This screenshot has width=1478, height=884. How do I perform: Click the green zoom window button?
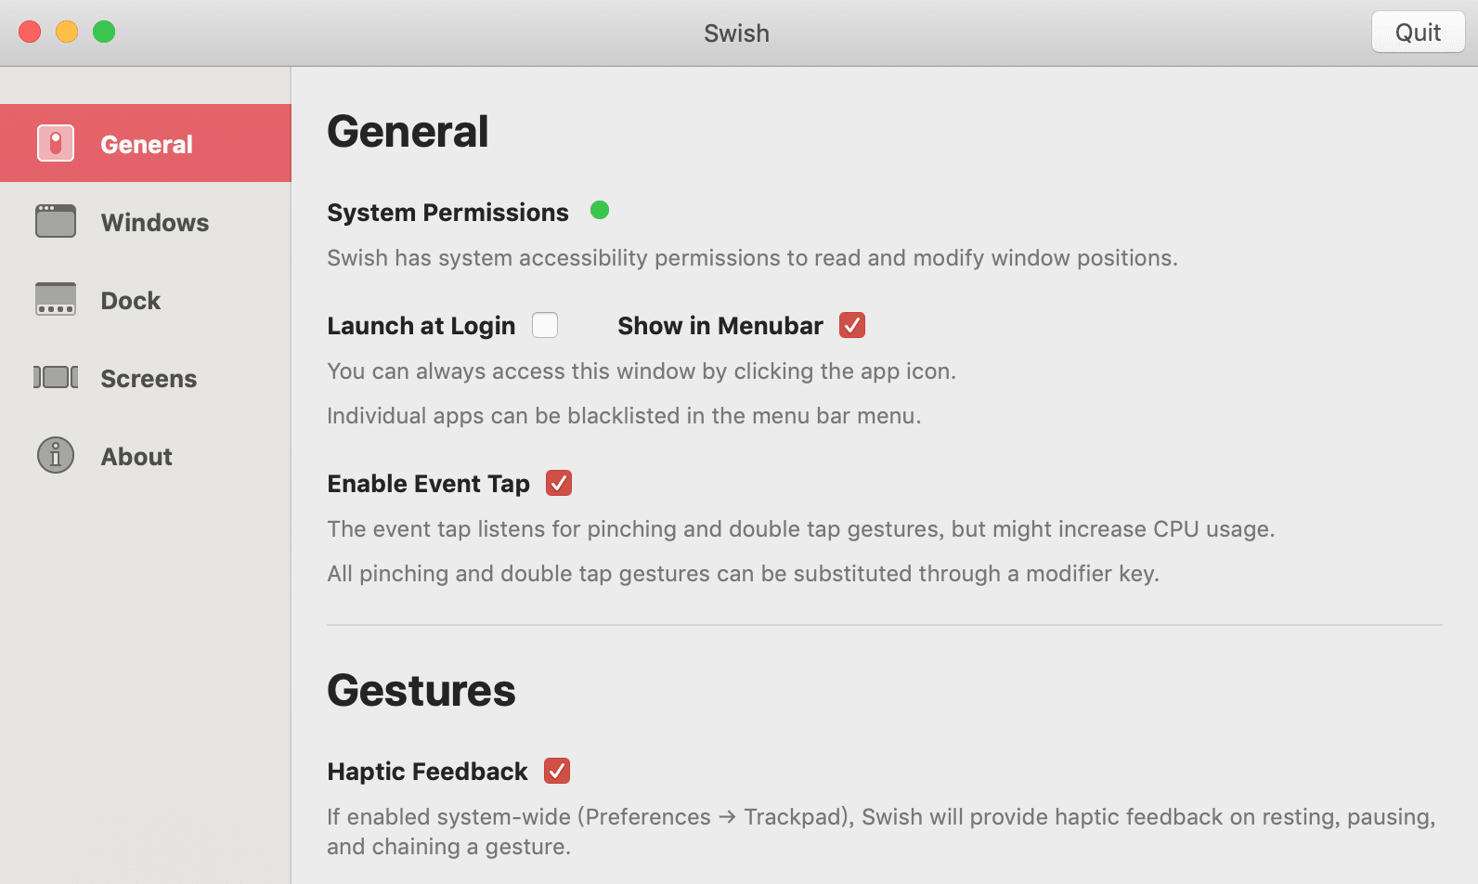coord(104,32)
